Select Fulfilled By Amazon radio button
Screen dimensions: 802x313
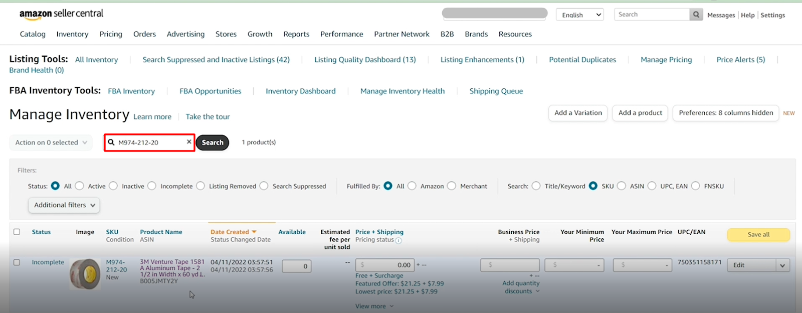click(412, 186)
